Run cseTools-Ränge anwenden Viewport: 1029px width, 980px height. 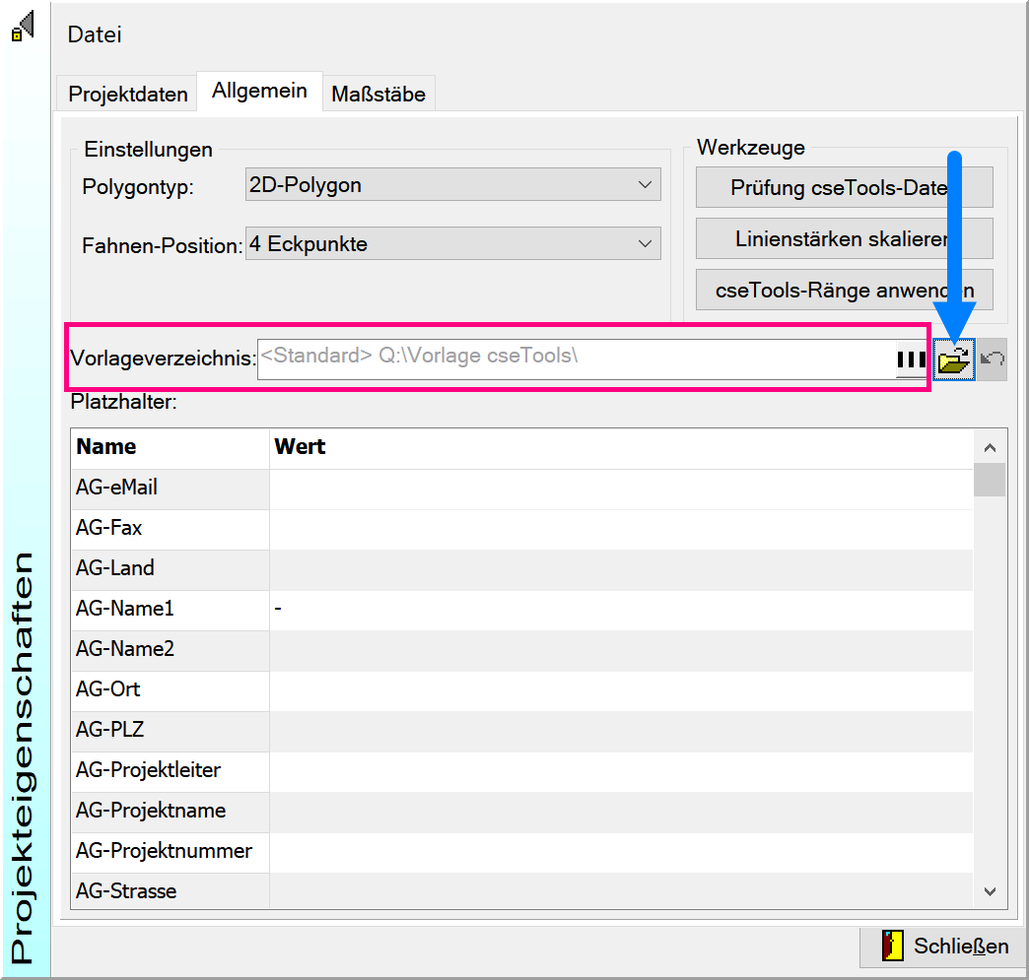(x=844, y=291)
